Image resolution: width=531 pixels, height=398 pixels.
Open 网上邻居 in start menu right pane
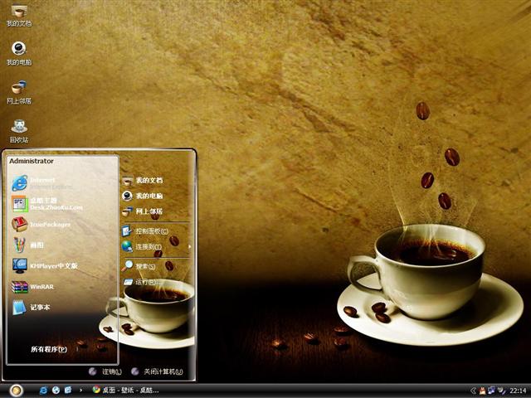[x=157, y=211]
